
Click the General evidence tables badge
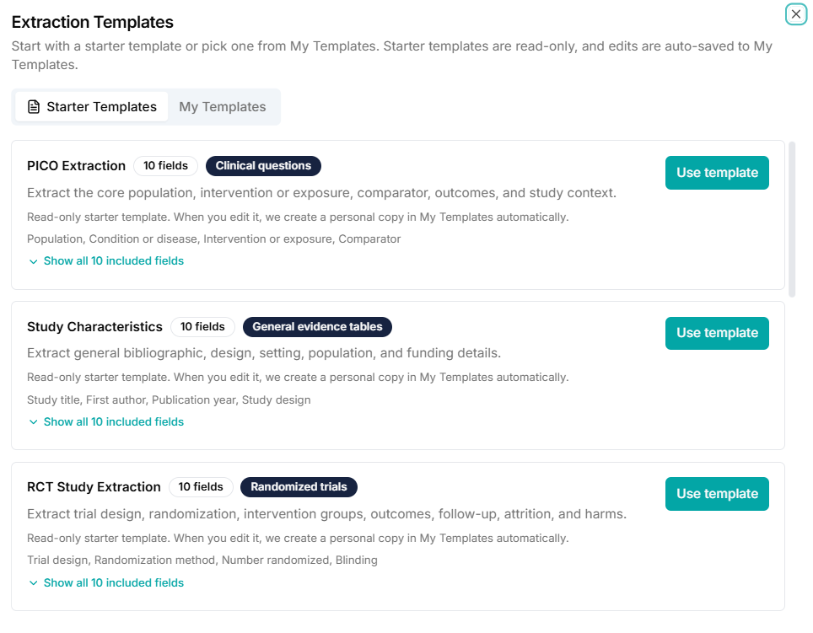click(317, 327)
